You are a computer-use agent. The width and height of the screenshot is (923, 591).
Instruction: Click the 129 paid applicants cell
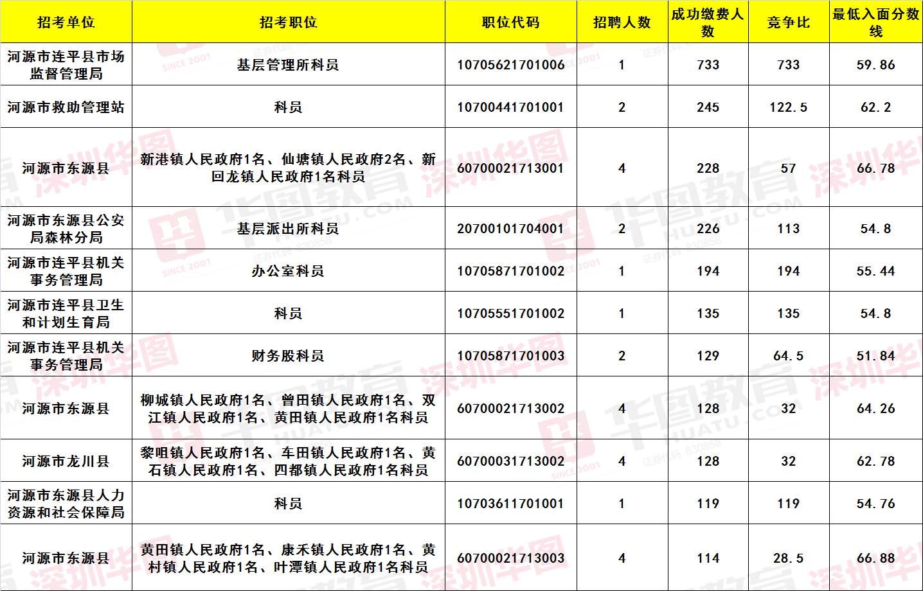point(708,355)
